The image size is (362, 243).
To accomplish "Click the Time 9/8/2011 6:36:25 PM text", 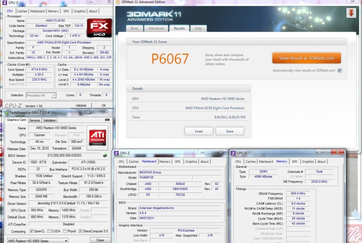I will (230, 117).
